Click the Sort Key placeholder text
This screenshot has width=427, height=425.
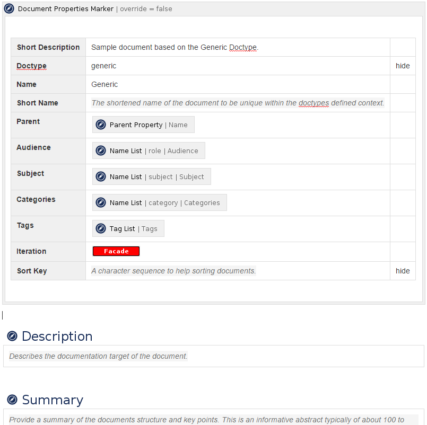173,271
